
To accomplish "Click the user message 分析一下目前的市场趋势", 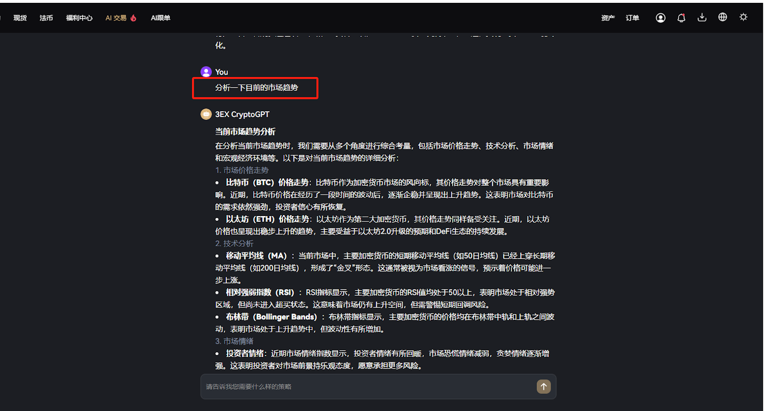I will [x=256, y=87].
